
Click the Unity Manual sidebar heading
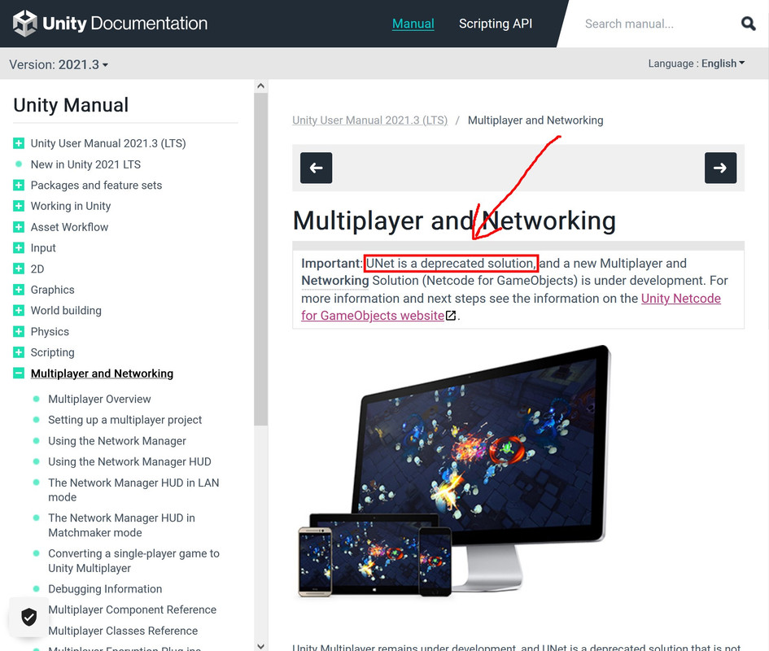(71, 105)
